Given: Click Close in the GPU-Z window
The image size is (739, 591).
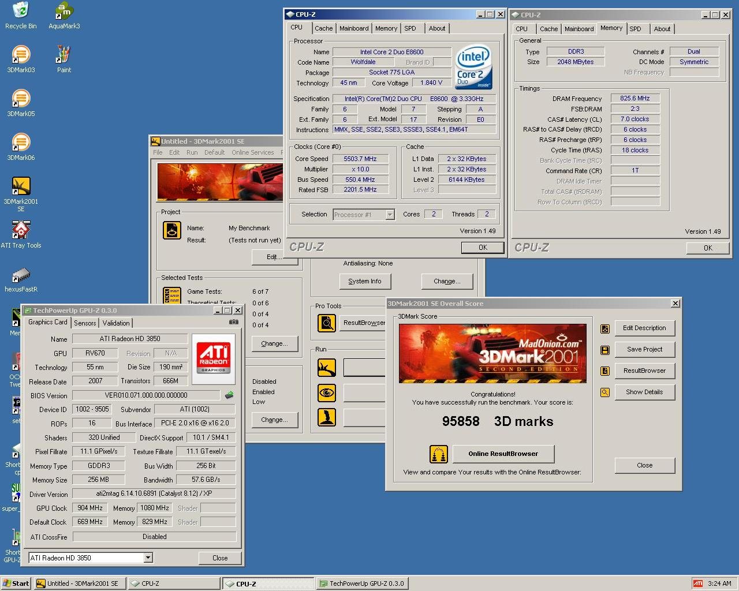Looking at the screenshot, I should pos(220,558).
